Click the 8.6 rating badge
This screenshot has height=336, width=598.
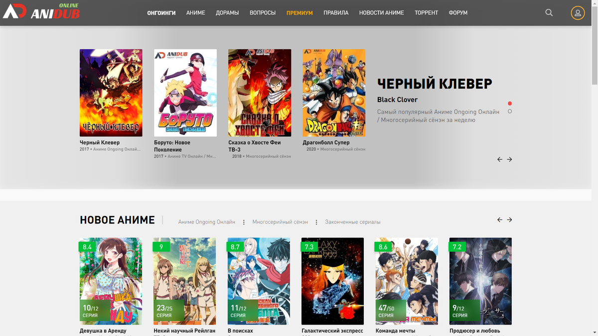pos(383,247)
